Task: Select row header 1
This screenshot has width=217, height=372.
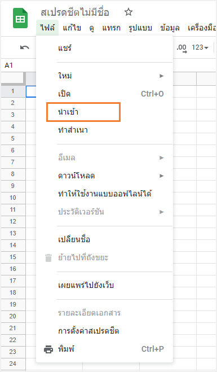Action: [x=13, y=91]
